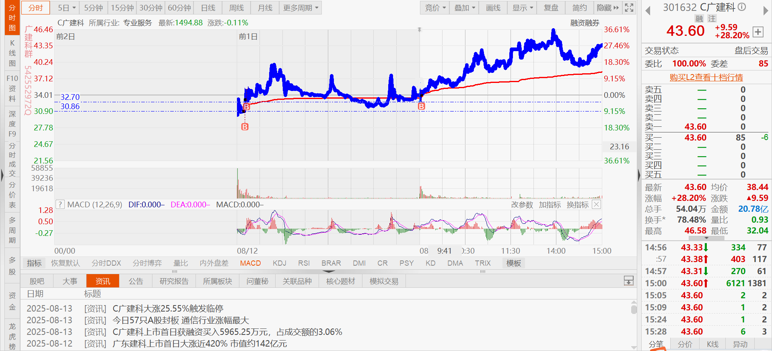Select the BRAR indicator

331,263
